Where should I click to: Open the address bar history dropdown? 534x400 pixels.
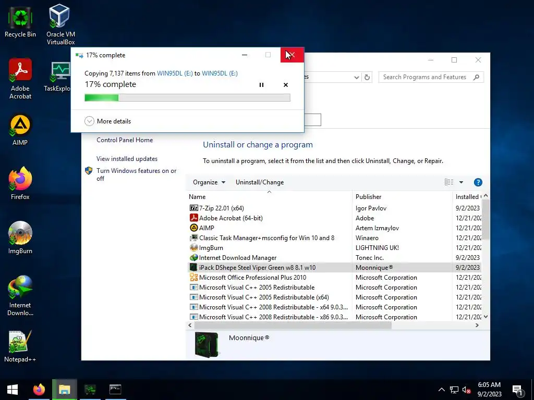pos(356,77)
